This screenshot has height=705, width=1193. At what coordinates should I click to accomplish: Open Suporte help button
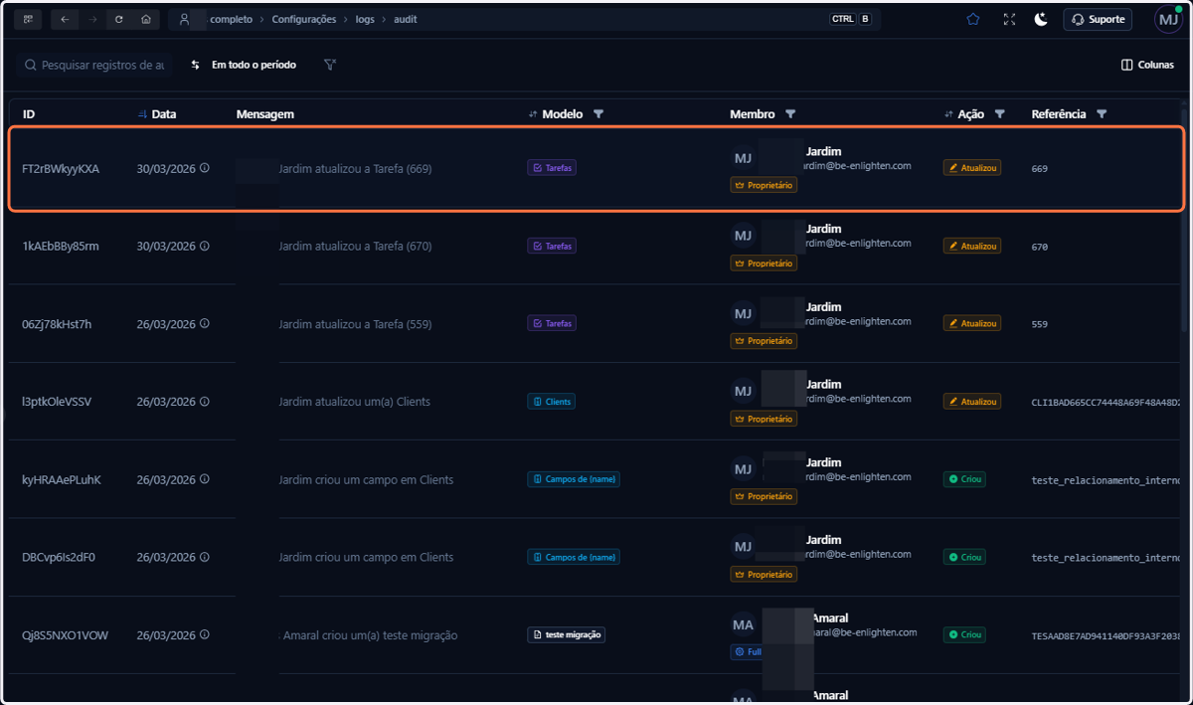[x=1098, y=19]
